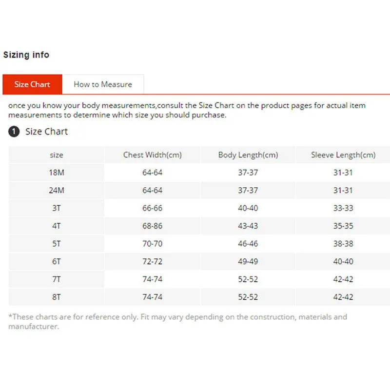
Task: Click the Body Length(cm) column header
Action: pyautogui.click(x=248, y=155)
